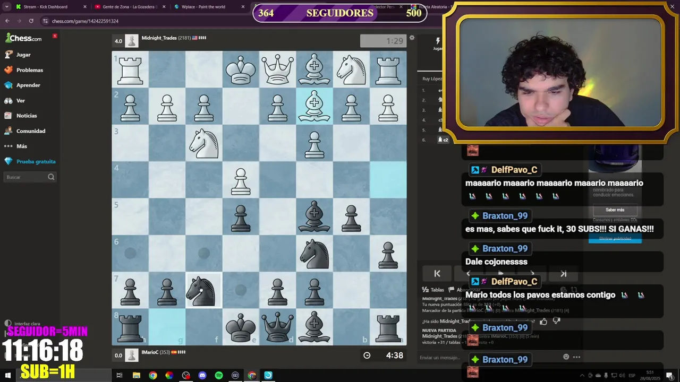Viewport: 680px width, 382px height.
Task: Close the Stream - Kick Dashboard tab
Action: pos(84,7)
